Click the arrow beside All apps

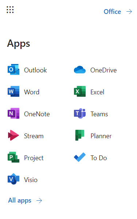pyautogui.click(x=39, y=201)
